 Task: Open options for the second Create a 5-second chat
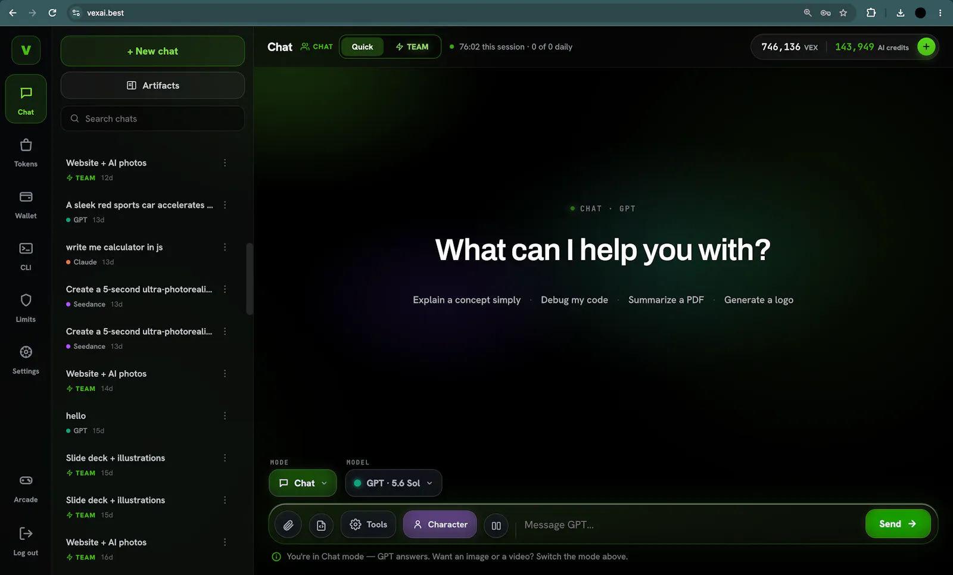pyautogui.click(x=225, y=332)
